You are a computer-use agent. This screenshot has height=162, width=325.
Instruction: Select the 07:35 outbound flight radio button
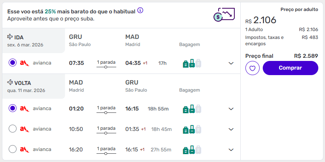click(12, 63)
